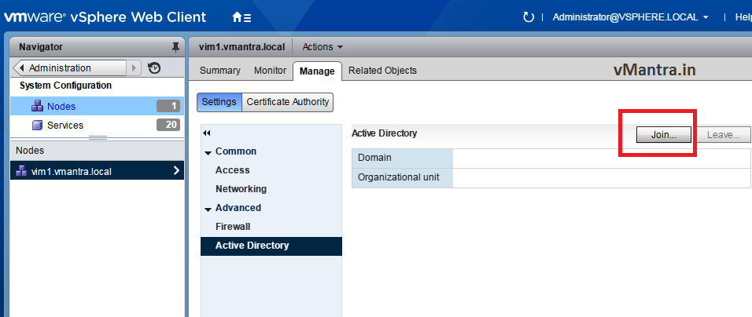Click the vim1.vmantra.local node icon
Screen dimensions: 752x317
[x=21, y=171]
